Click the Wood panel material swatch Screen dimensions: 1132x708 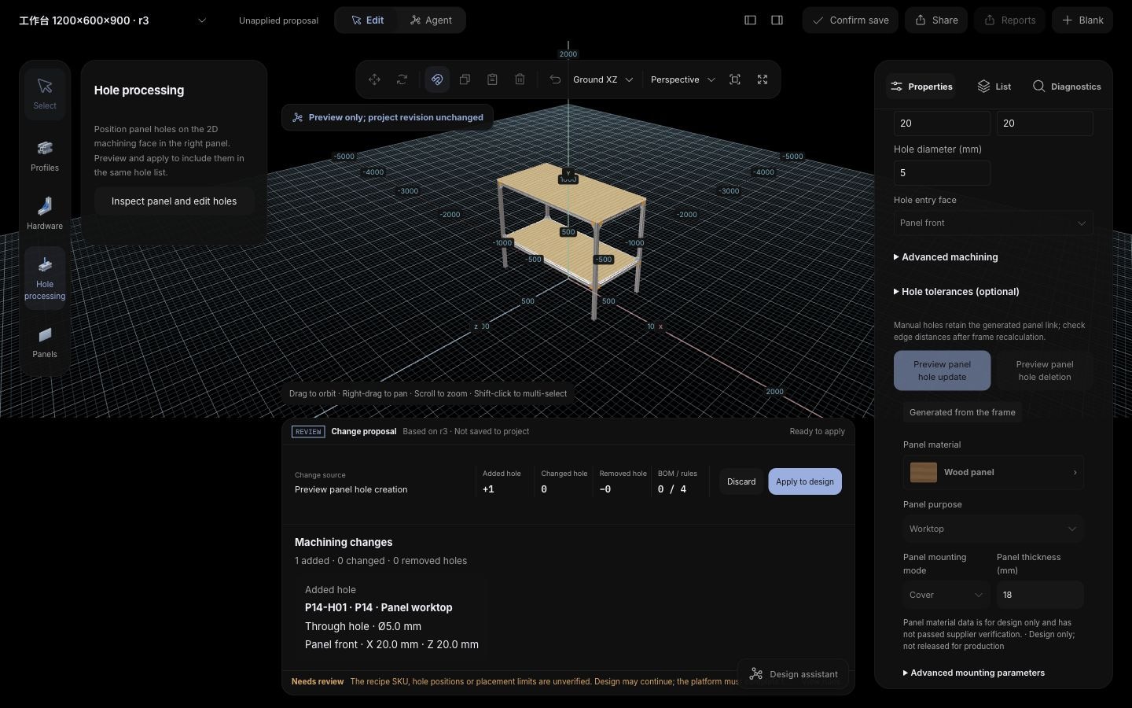[924, 472]
